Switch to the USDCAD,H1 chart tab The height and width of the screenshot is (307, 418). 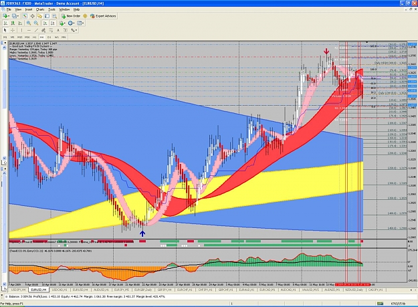click(60, 290)
